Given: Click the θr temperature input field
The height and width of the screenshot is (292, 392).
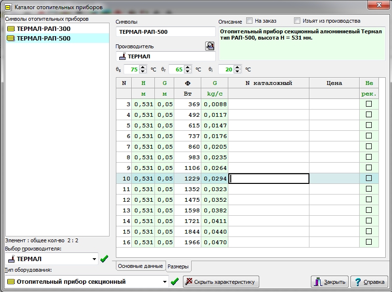Looking at the screenshot, I should 177,69.
